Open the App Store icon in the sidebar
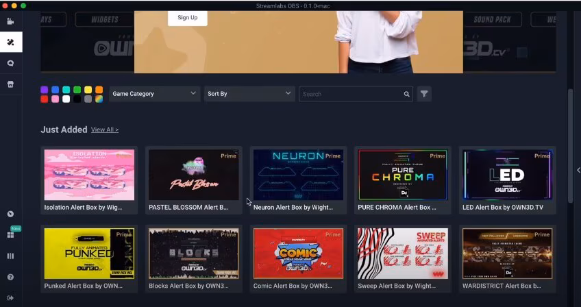 tap(10, 84)
